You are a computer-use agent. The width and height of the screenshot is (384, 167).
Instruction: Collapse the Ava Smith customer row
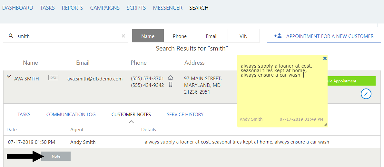[x=9, y=77]
